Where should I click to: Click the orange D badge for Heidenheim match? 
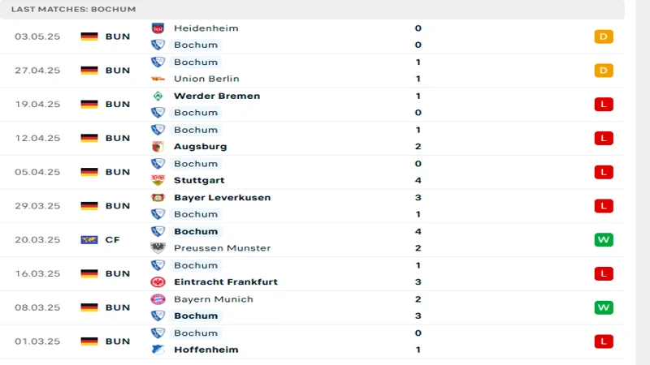click(604, 36)
